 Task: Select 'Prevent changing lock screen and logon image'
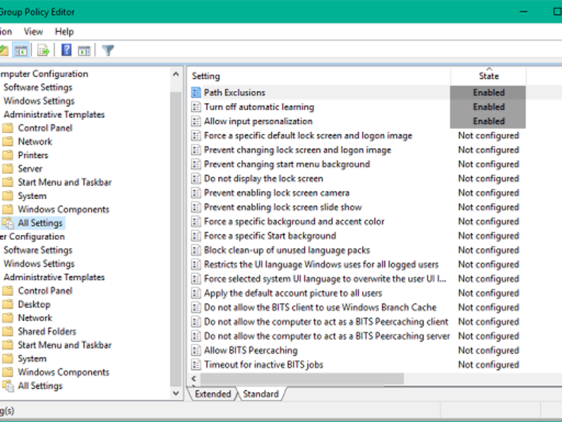297,150
